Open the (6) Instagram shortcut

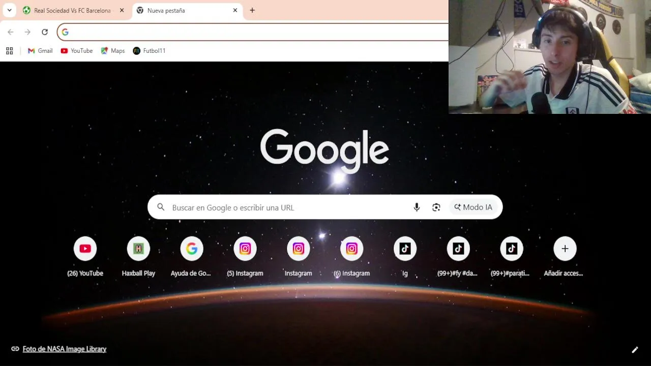coord(352,257)
